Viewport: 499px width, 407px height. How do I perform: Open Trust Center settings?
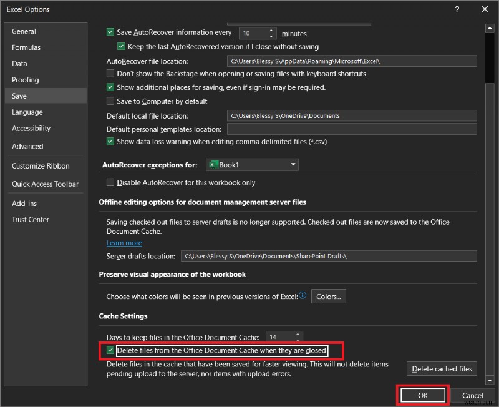pos(30,220)
